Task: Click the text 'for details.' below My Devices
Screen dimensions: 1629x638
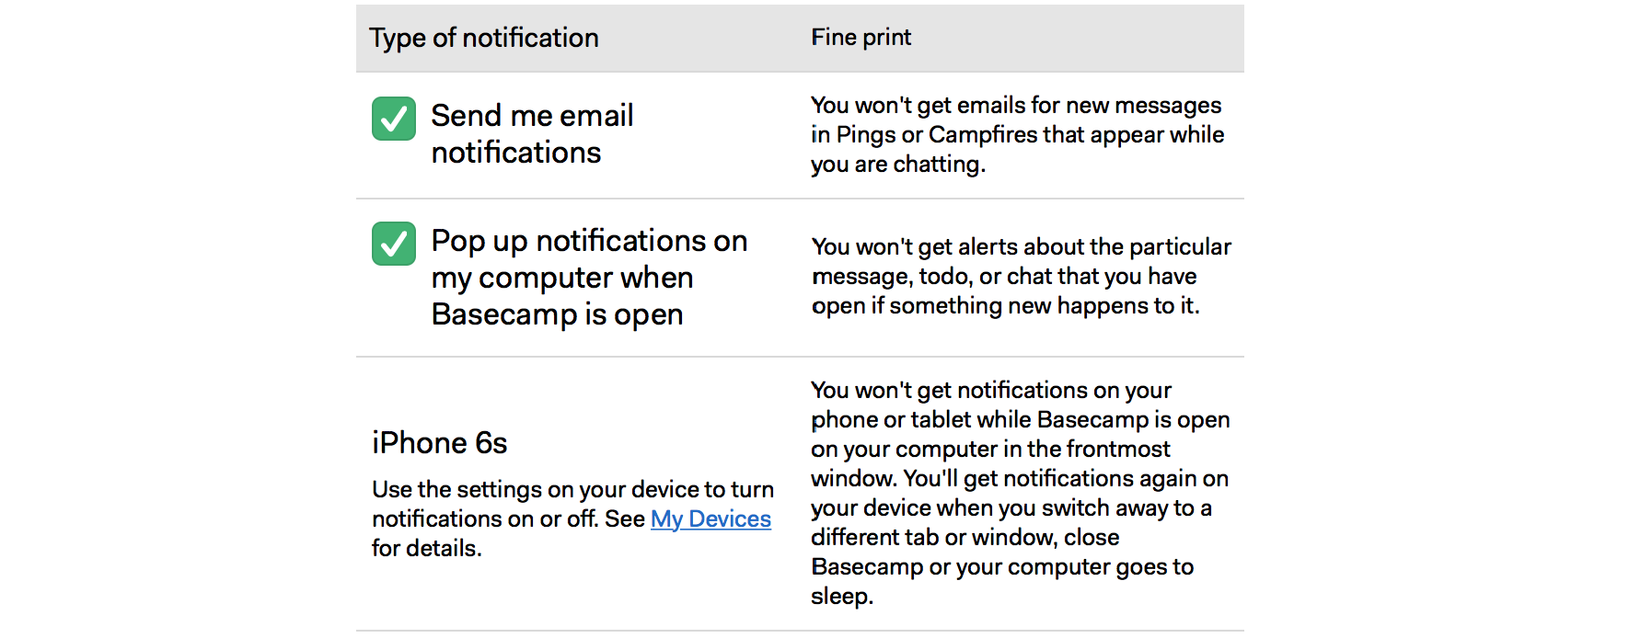Action: point(427,549)
